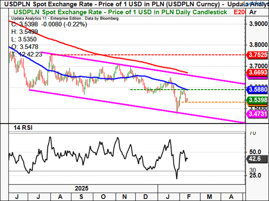
Task: Click the red 3.6693 moving average label
Action: [x=258, y=72]
